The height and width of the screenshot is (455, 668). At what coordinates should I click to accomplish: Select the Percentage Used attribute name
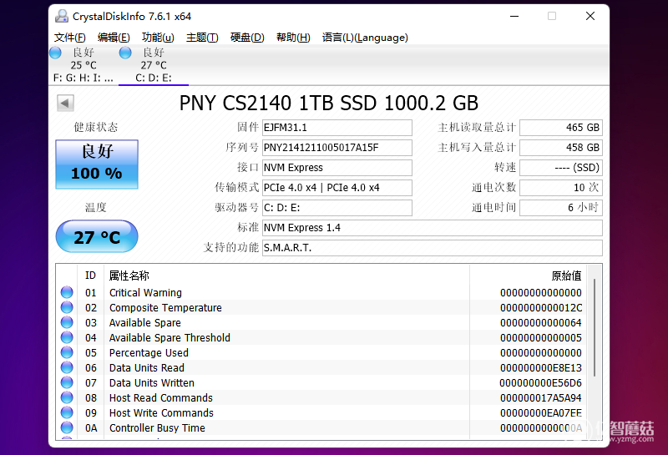point(149,353)
